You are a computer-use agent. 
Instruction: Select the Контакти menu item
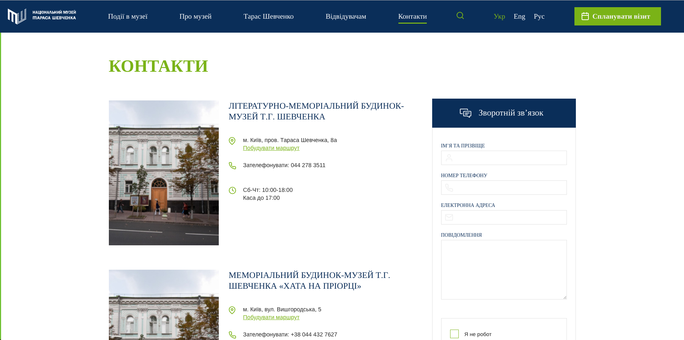pos(412,16)
